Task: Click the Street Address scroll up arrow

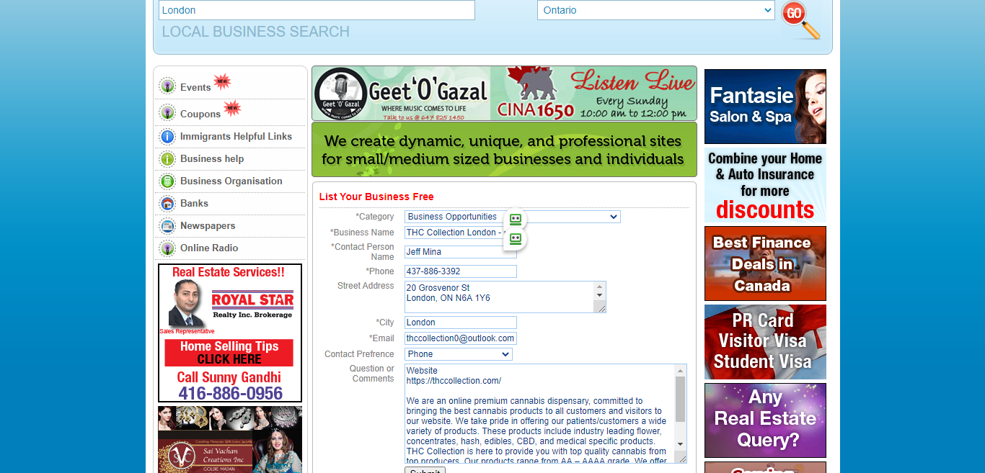Action: point(599,287)
